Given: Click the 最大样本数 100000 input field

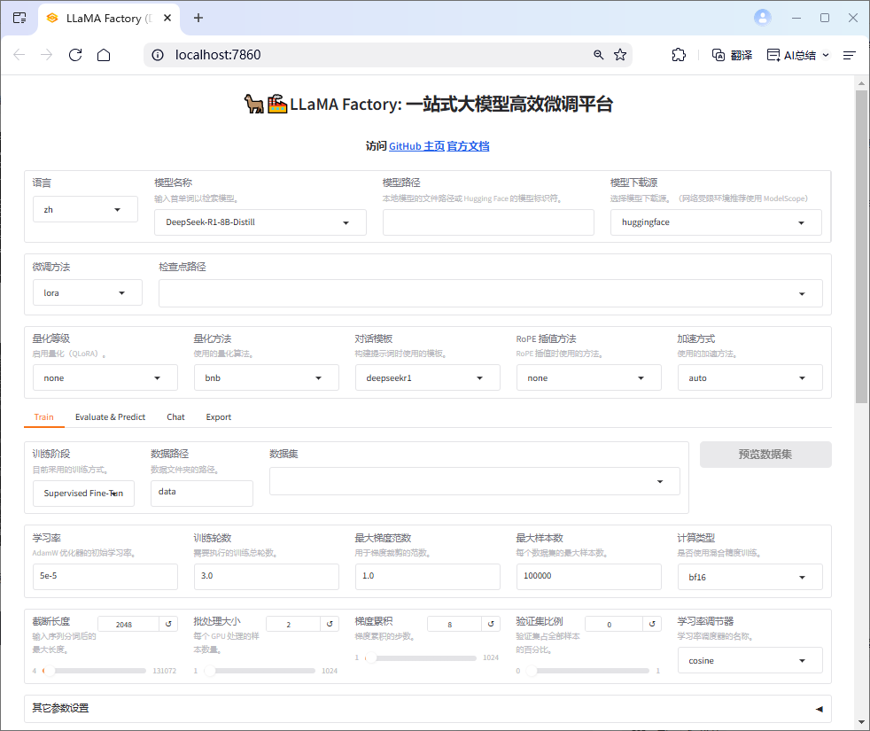Looking at the screenshot, I should point(588,576).
